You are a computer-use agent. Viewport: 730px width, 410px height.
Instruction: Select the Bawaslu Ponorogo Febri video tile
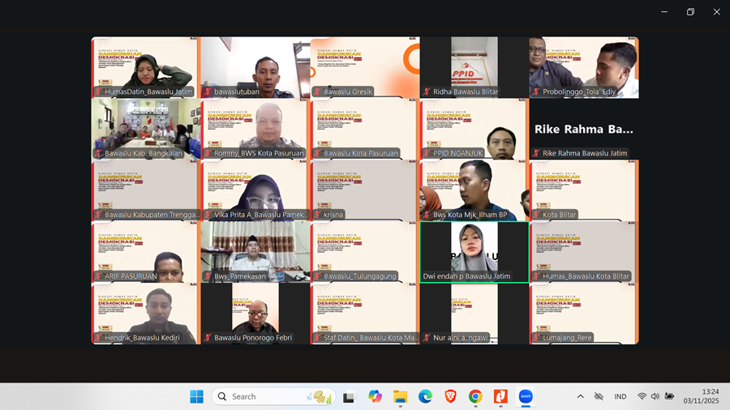click(x=255, y=314)
